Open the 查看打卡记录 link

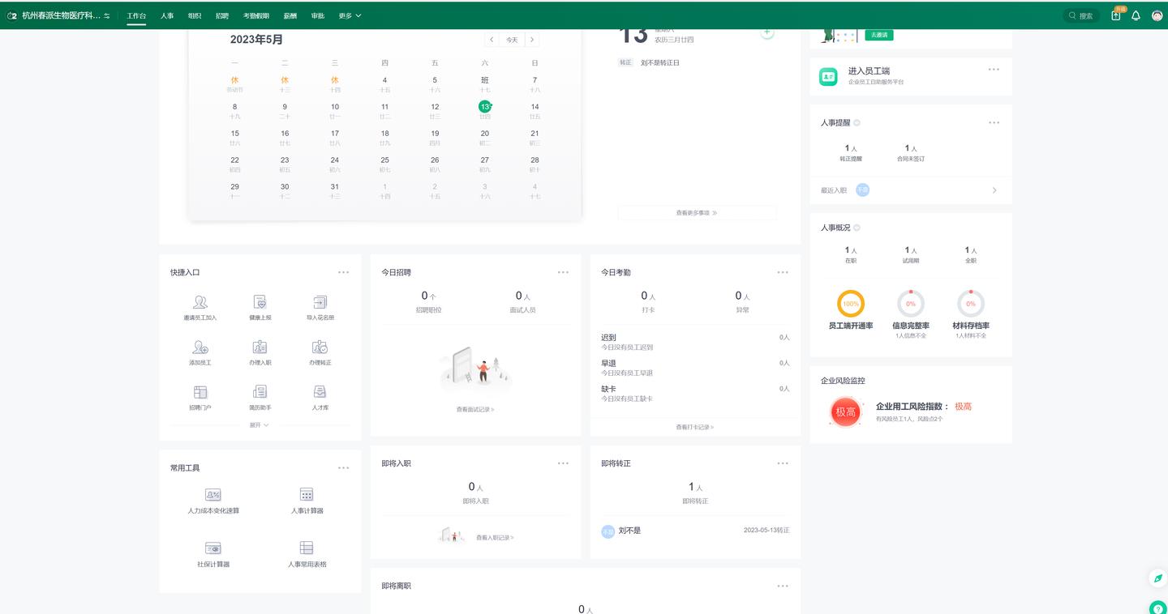pos(695,427)
